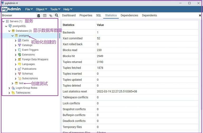Expand the Tablespaces node

(x=9, y=93)
